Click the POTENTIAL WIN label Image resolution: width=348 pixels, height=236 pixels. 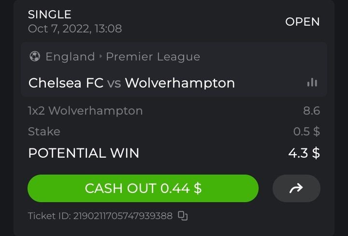(84, 153)
